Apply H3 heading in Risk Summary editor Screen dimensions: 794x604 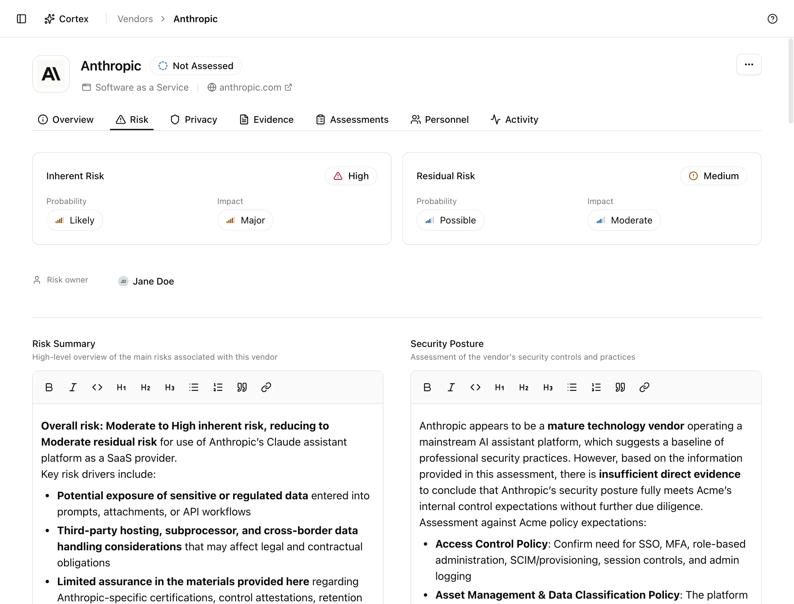(x=170, y=387)
